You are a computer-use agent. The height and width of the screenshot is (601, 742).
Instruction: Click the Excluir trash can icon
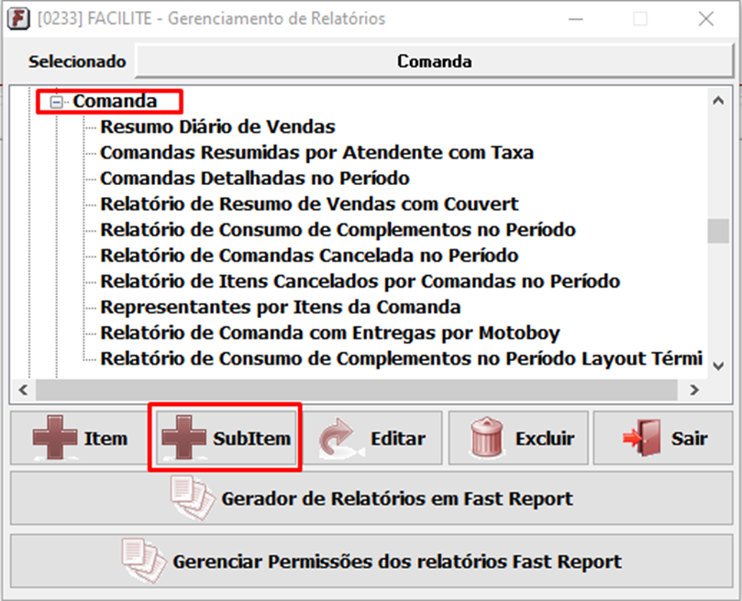click(x=488, y=439)
